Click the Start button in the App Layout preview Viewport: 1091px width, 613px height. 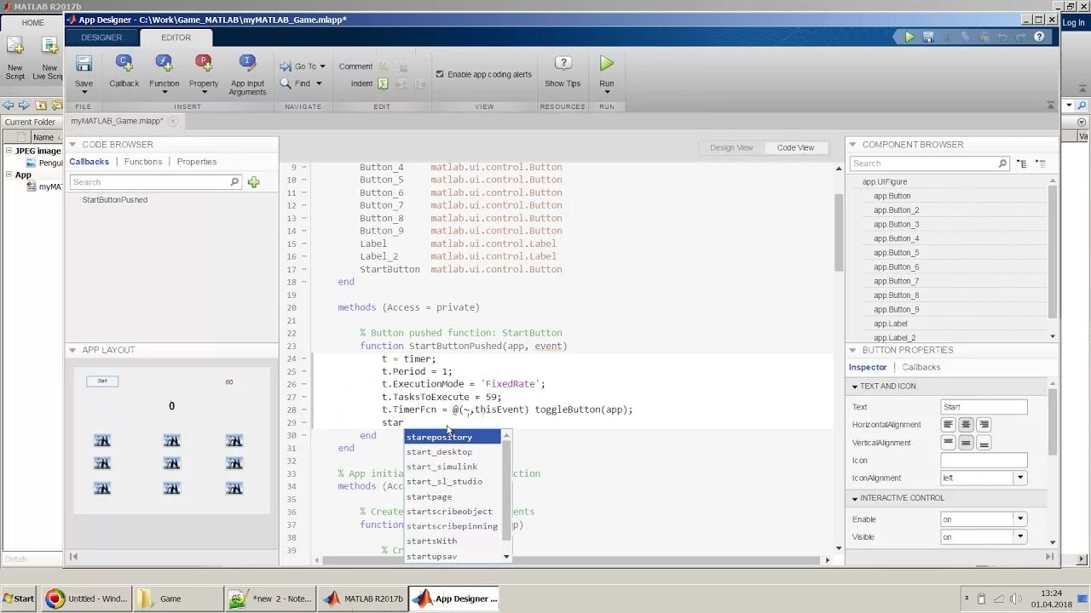(102, 381)
